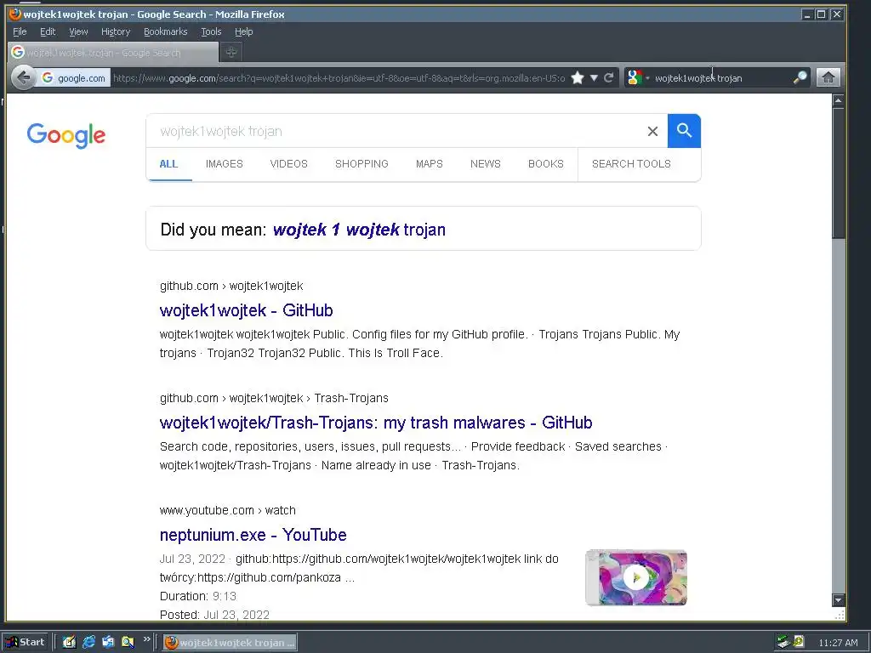This screenshot has height=653, width=871.
Task: Open the Tools menu
Action: coord(211,31)
